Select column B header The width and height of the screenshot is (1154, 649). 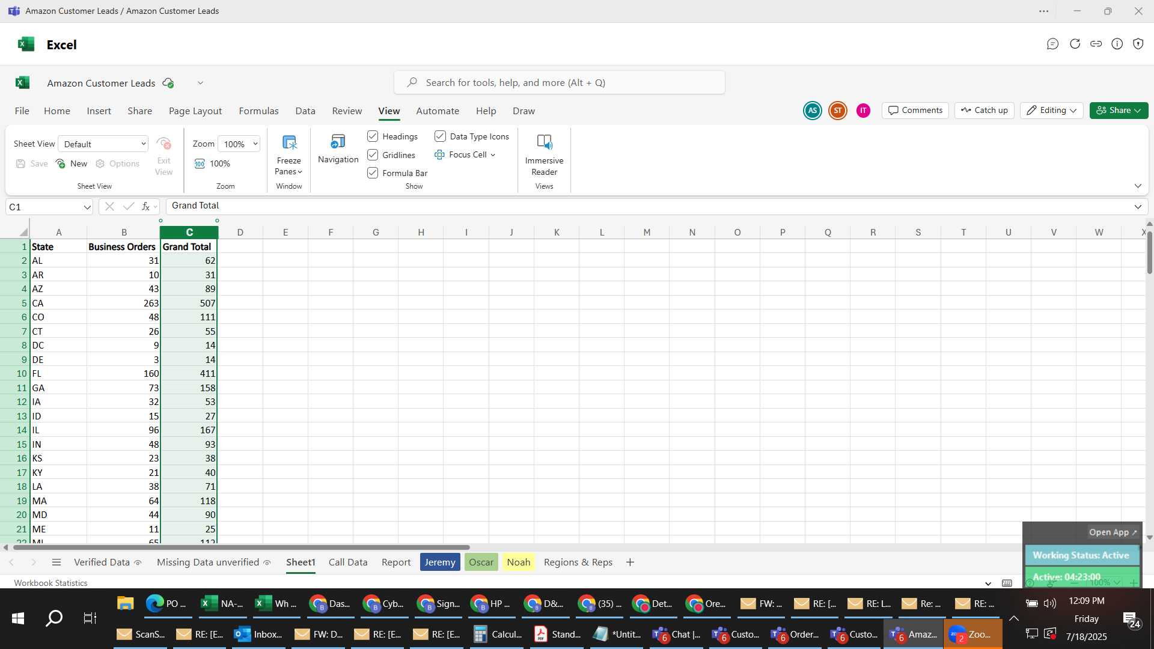coord(124,232)
